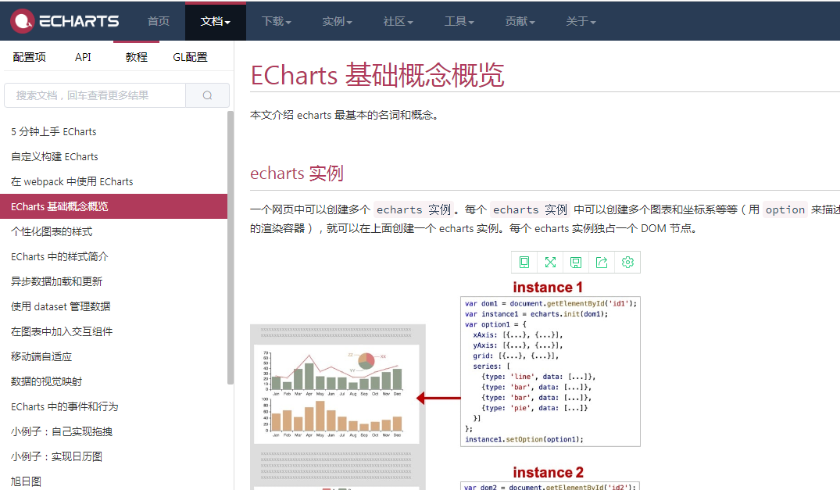Click the share/export icon
The image size is (840, 490).
[x=602, y=262]
